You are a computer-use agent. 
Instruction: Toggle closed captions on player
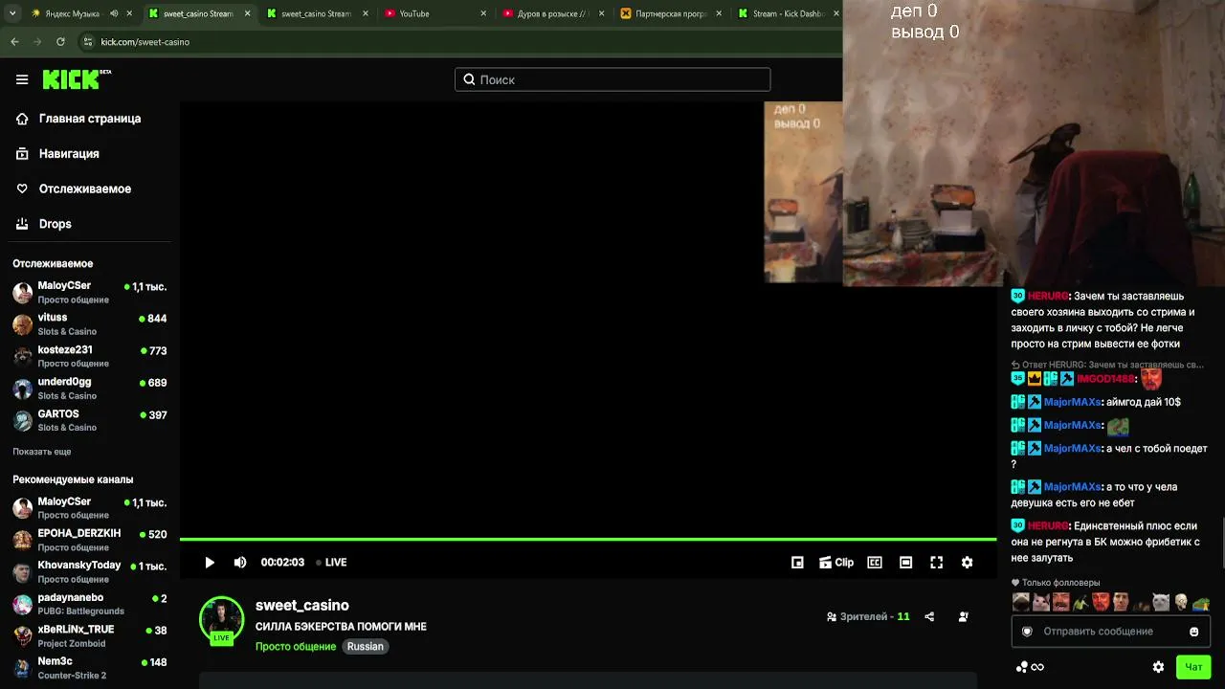(x=875, y=563)
